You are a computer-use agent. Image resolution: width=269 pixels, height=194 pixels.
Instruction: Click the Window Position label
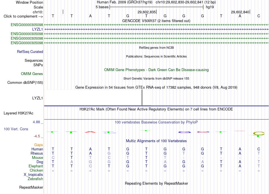pyautogui.click(x=29, y=2)
